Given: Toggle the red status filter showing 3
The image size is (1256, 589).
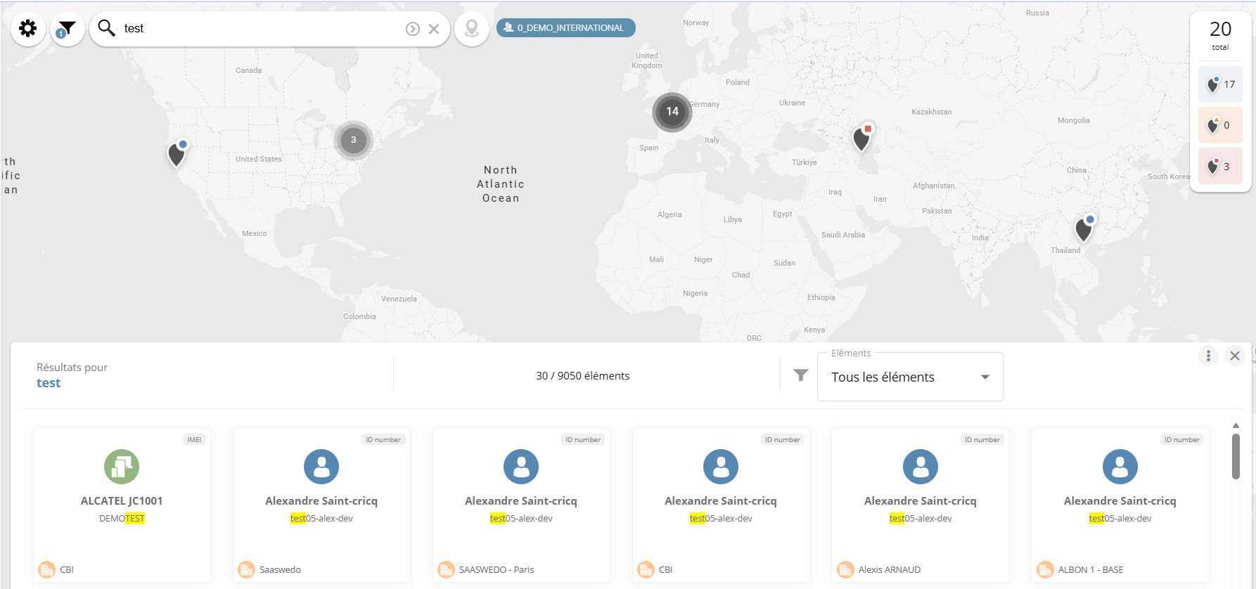Looking at the screenshot, I should pos(1220,167).
